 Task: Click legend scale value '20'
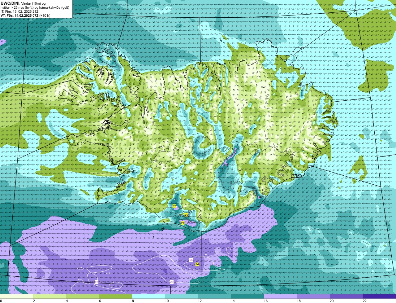(332, 301)
